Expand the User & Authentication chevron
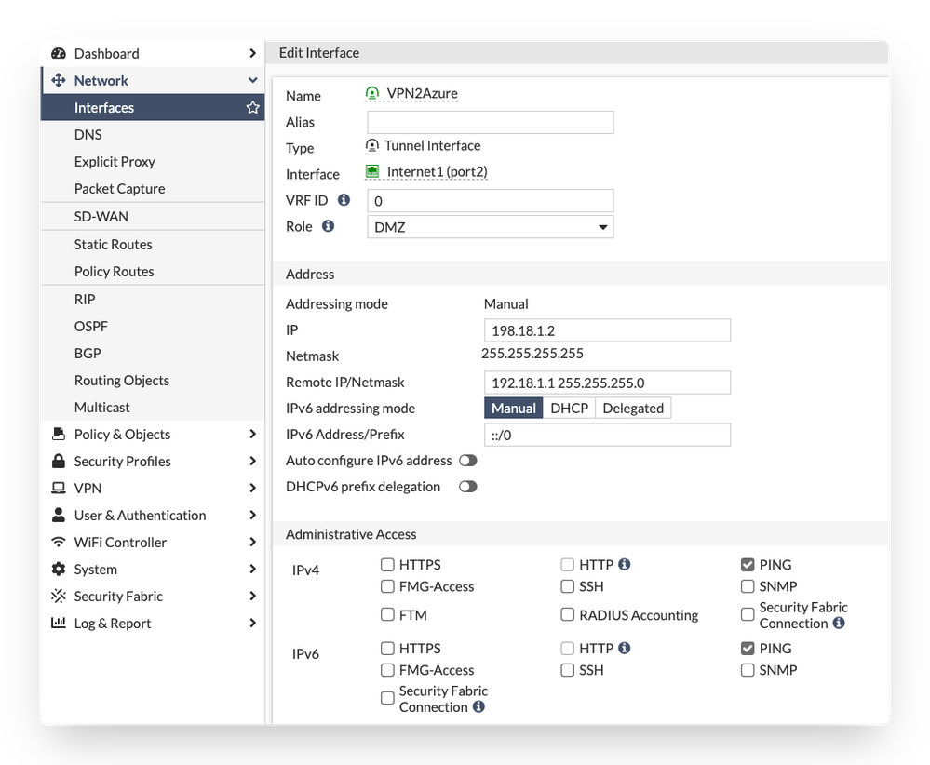 [x=252, y=515]
